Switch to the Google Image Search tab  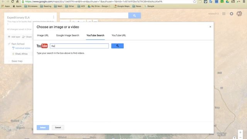pyautogui.click(x=68, y=36)
